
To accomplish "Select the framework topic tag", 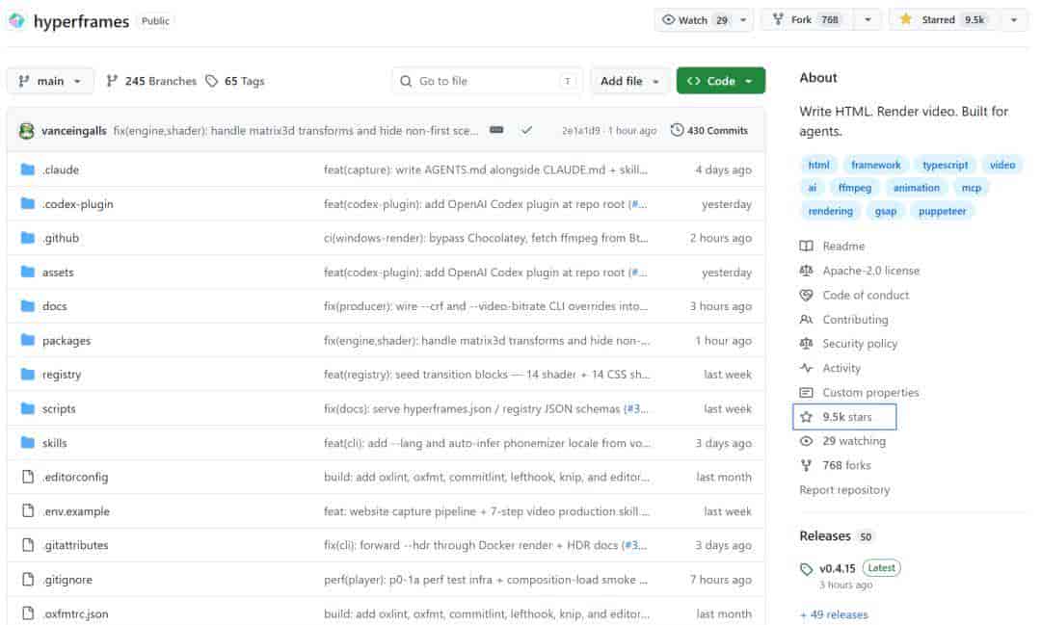I will click(875, 166).
